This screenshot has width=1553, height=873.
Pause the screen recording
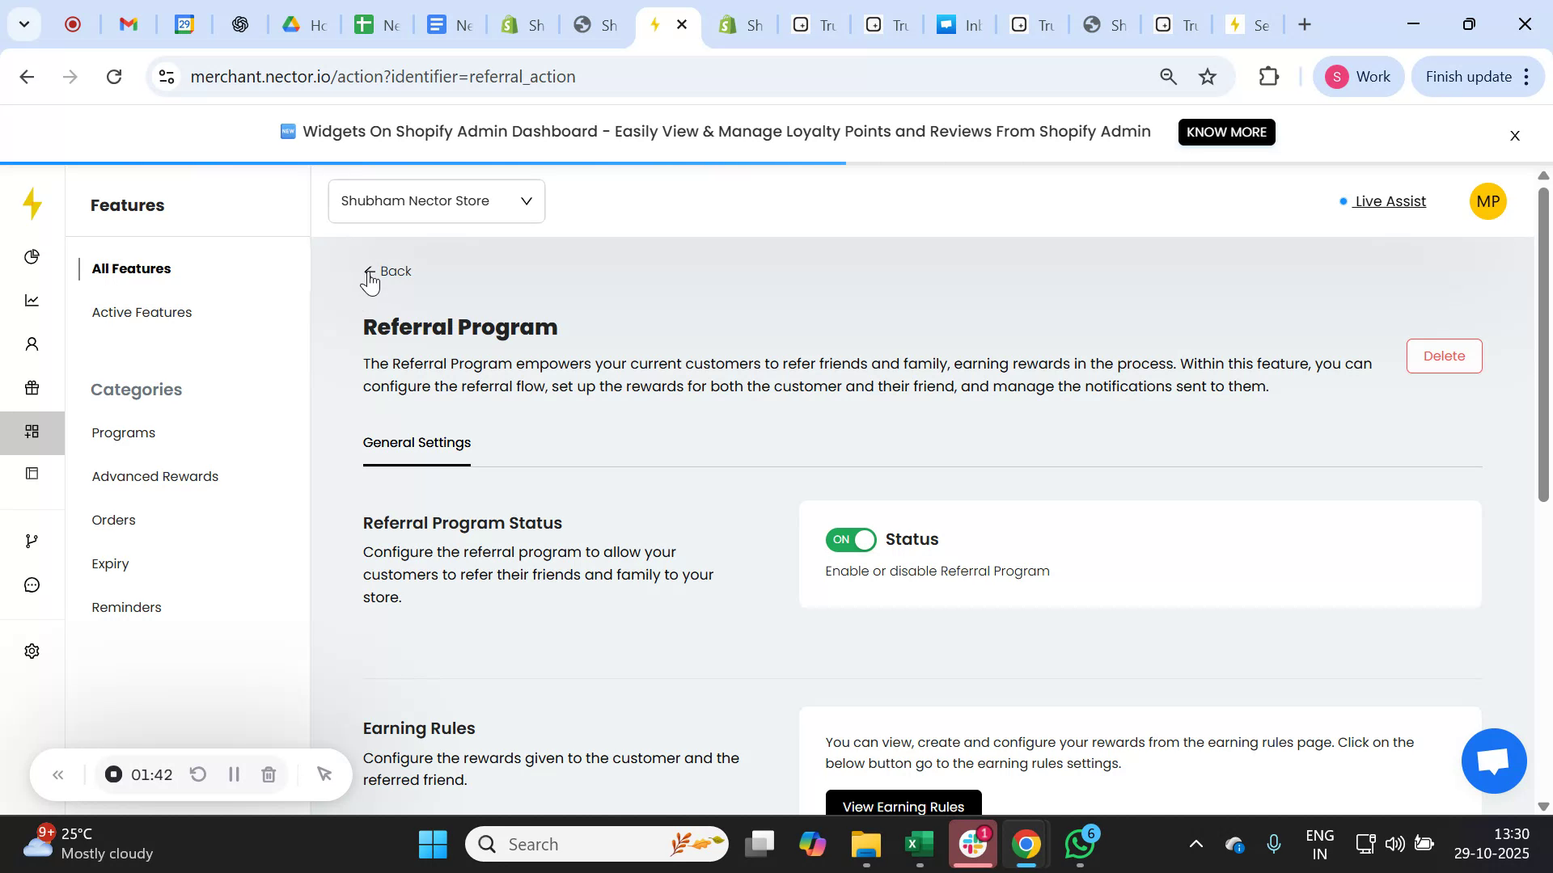point(233,774)
